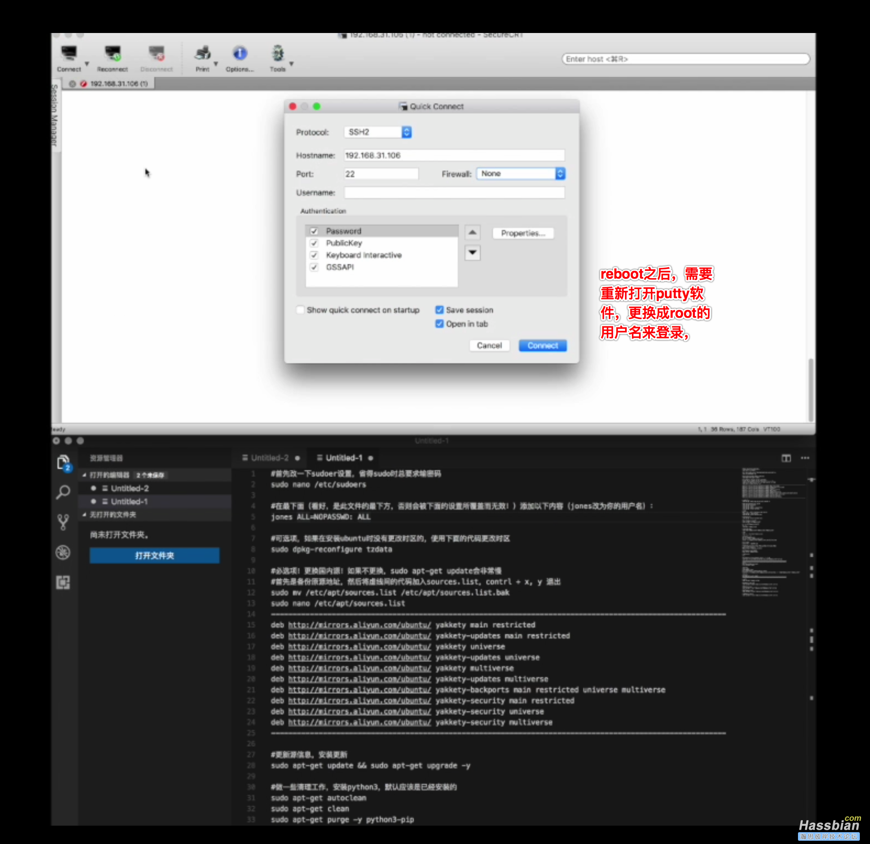Screen dimensions: 870x844
Task: Select Untitled-1 in open editors list
Action: tap(129, 501)
